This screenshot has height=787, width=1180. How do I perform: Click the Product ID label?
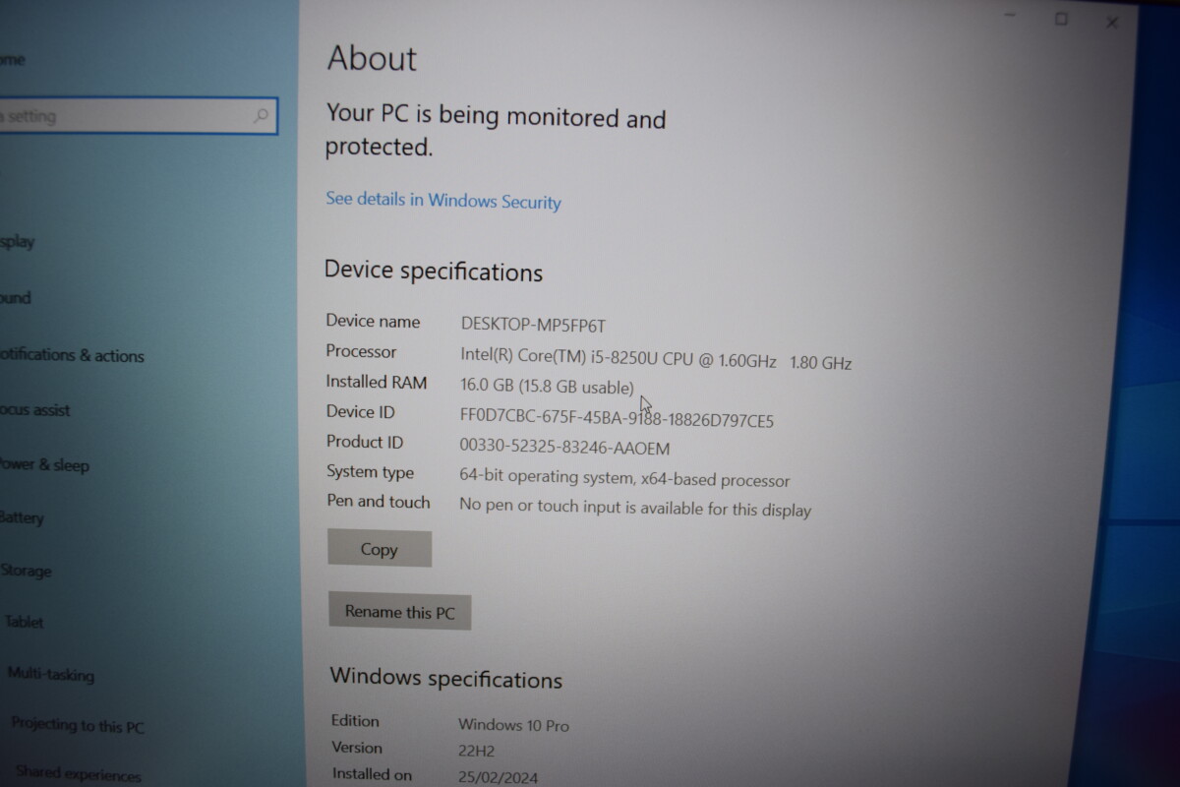coord(365,442)
